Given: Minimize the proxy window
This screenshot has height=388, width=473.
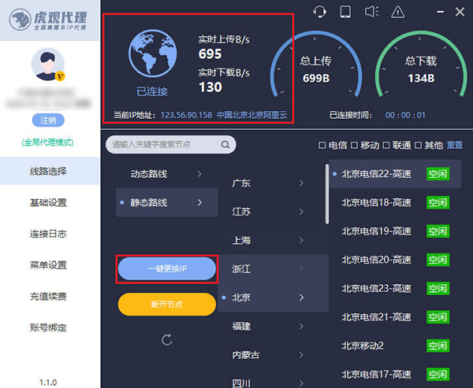Looking at the screenshot, I should (441, 12).
